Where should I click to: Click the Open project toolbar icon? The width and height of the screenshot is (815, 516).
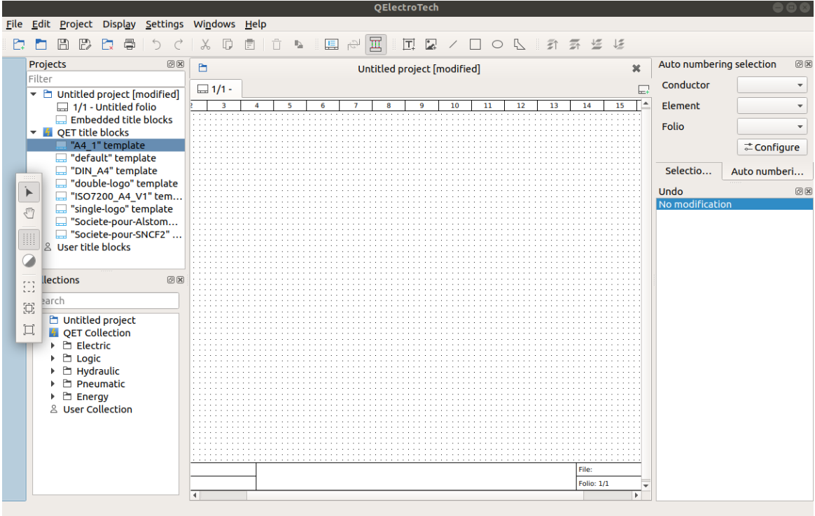pyautogui.click(x=41, y=44)
